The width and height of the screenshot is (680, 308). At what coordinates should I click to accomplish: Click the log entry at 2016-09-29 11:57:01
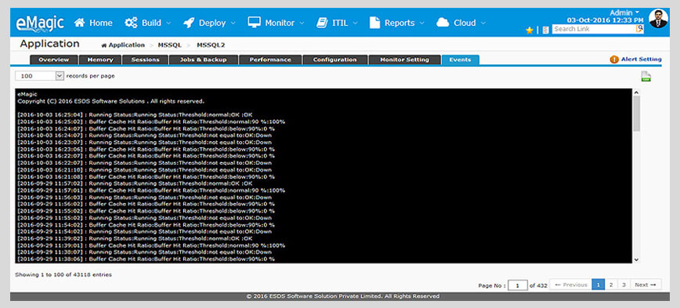(x=151, y=190)
